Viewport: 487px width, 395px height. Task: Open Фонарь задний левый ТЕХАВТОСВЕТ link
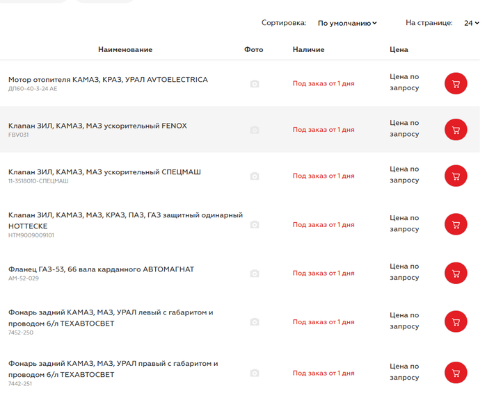110,317
